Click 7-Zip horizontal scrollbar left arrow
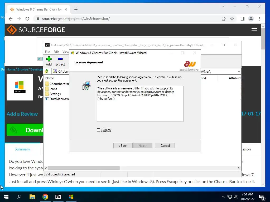Image resolution: width=270 pixels, height=202 pixels. coord(46,168)
